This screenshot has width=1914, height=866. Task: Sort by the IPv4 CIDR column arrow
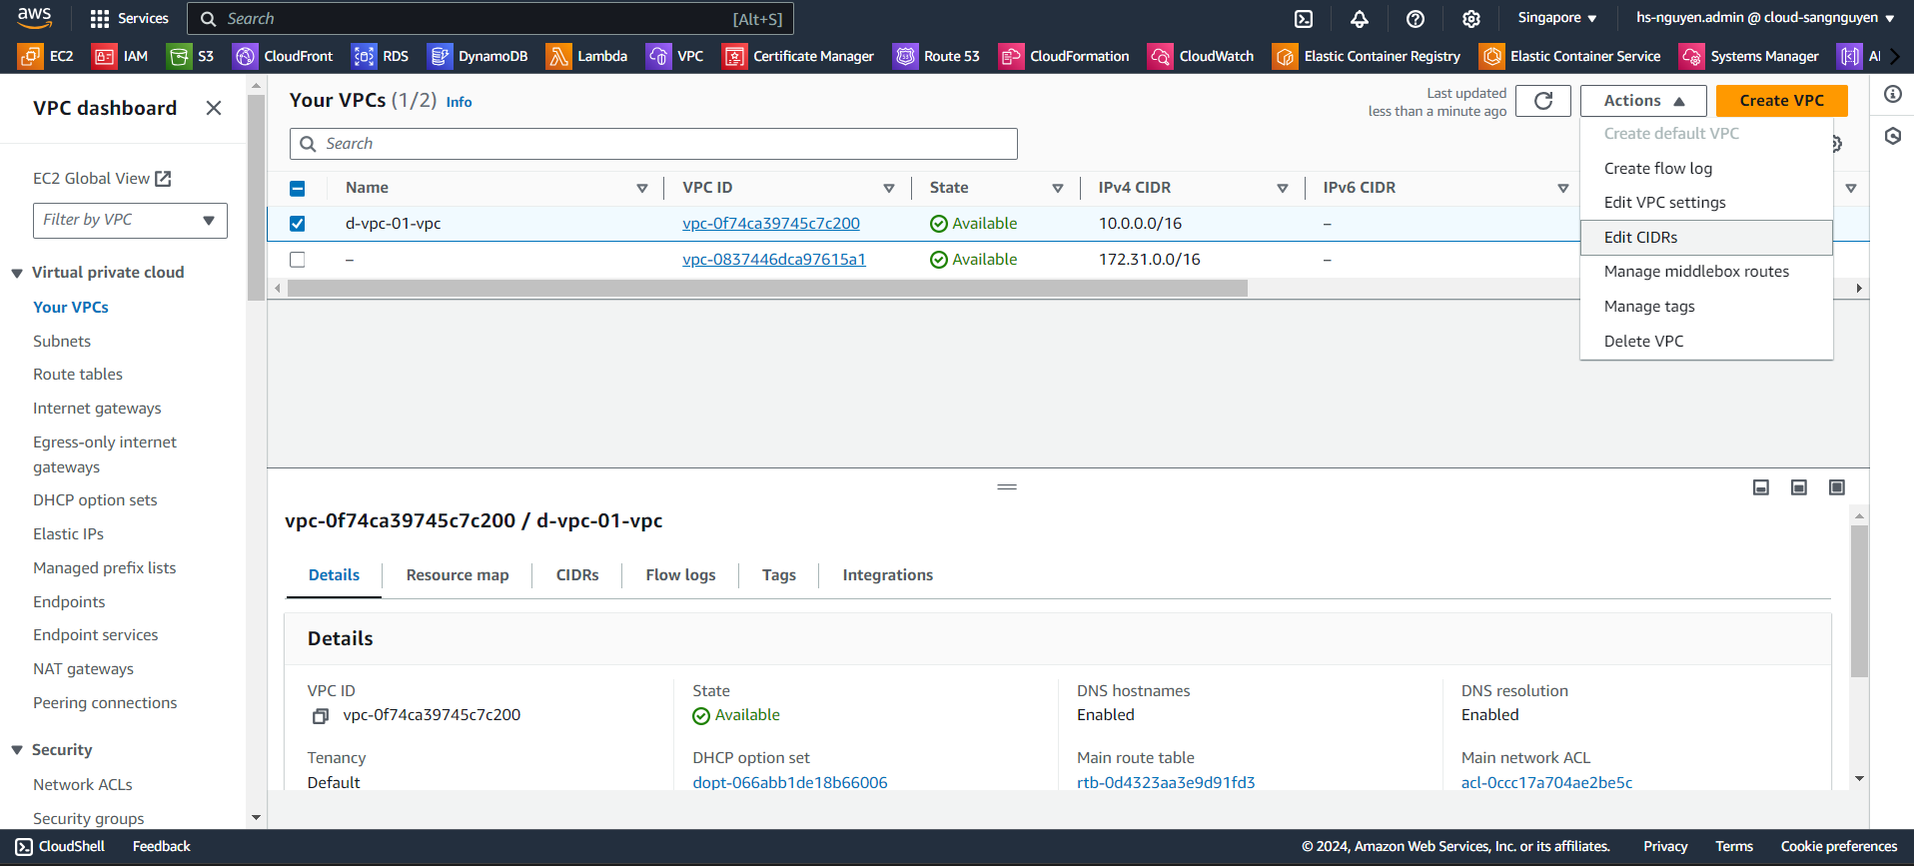1283,188
